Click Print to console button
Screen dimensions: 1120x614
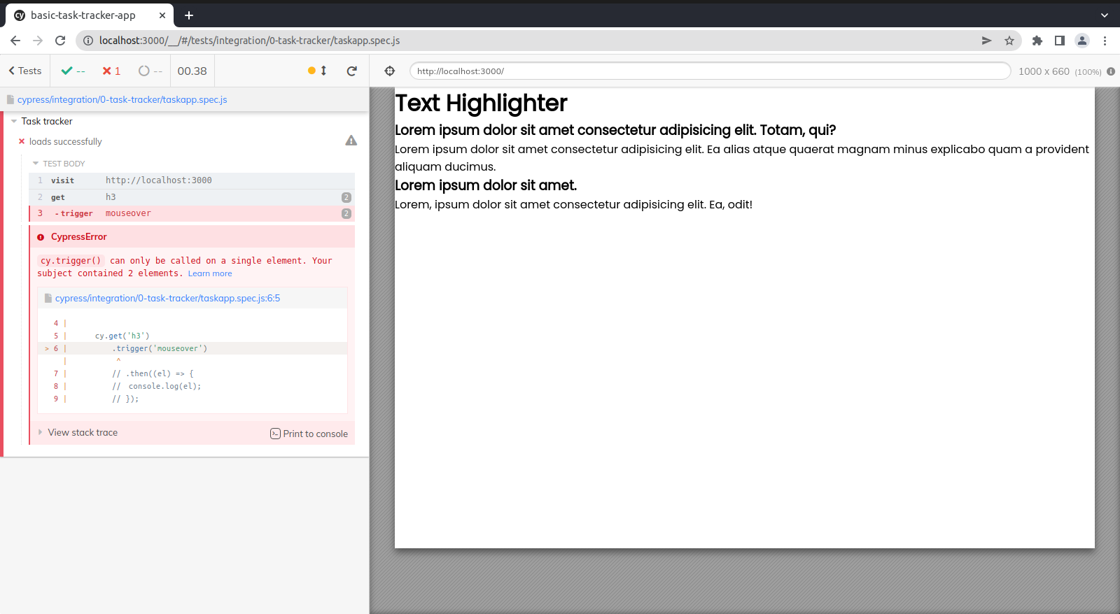pyautogui.click(x=309, y=434)
